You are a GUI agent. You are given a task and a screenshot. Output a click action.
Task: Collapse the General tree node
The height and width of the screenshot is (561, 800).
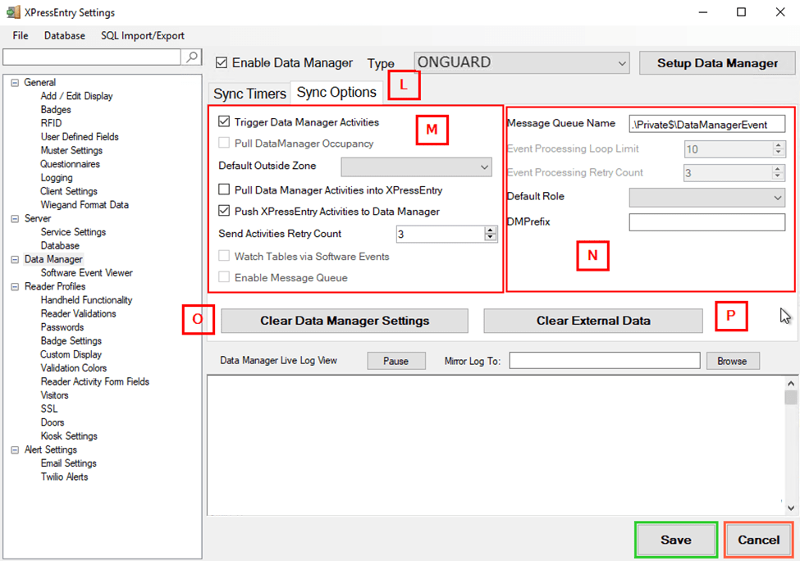click(x=15, y=83)
